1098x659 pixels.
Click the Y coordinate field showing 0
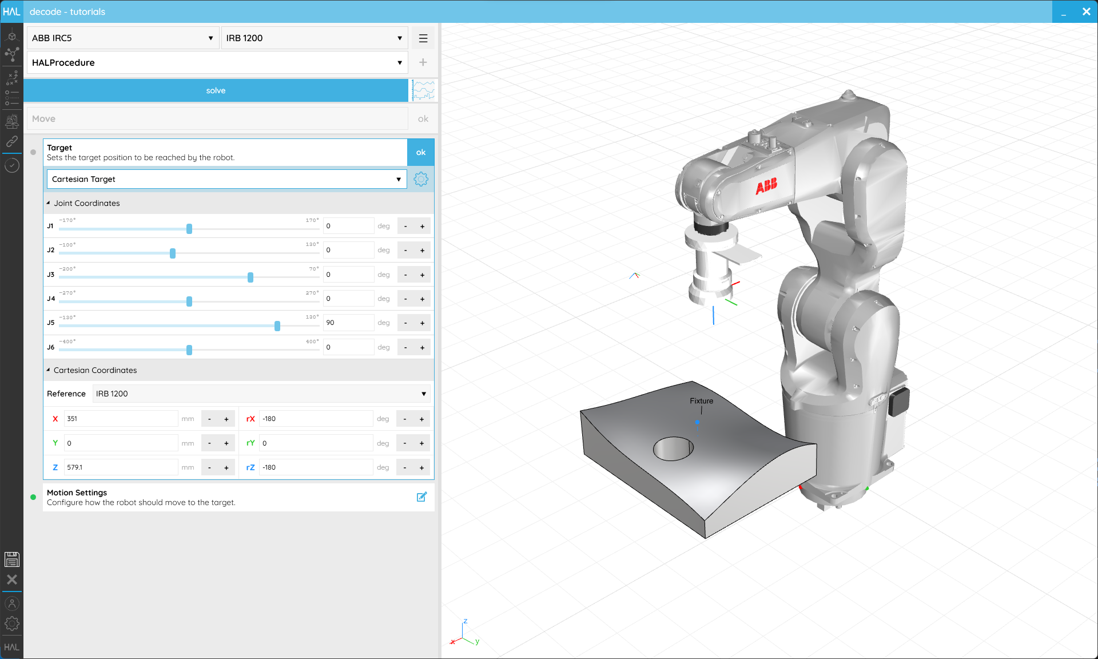click(x=121, y=443)
